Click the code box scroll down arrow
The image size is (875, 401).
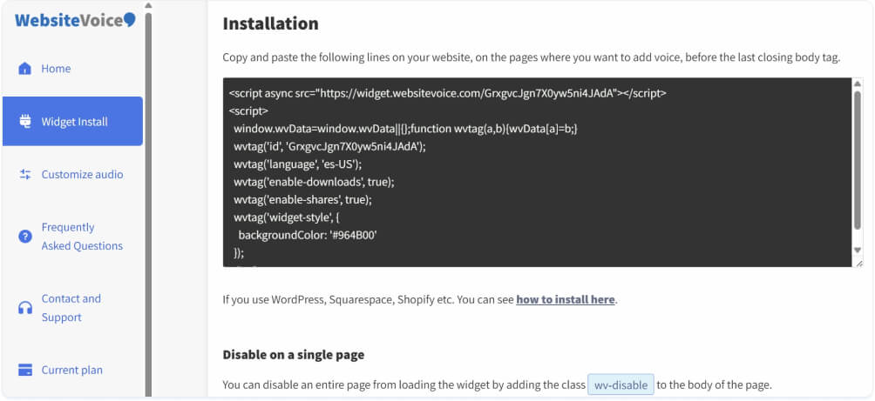pos(857,251)
